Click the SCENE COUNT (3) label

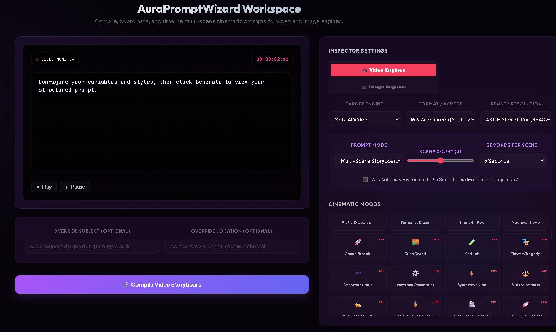(x=440, y=151)
